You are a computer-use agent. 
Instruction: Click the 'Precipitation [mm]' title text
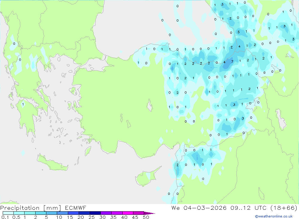tap(30, 208)
